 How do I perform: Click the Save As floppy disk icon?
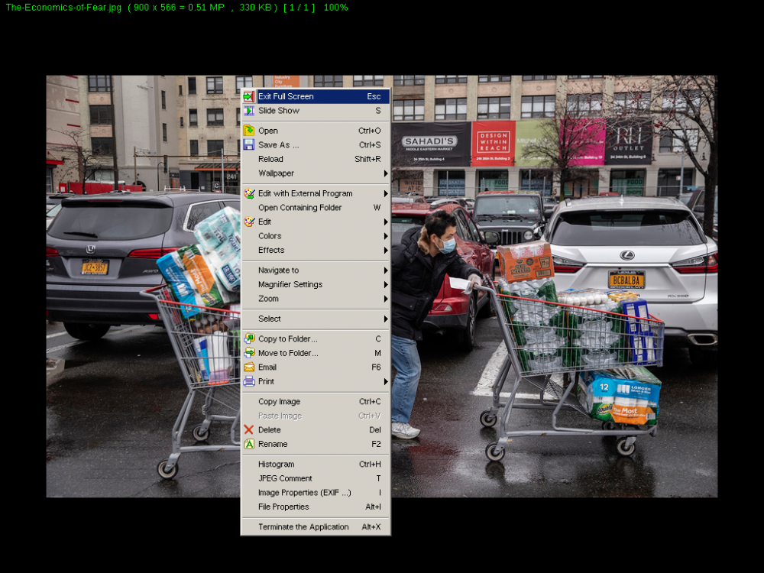coord(249,144)
